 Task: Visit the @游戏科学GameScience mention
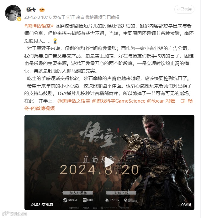click(x=119, y=101)
